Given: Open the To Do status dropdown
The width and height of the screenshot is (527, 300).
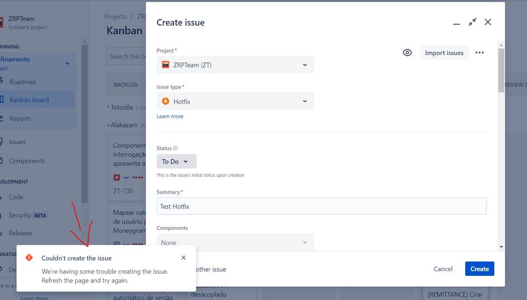Looking at the screenshot, I should pos(176,161).
